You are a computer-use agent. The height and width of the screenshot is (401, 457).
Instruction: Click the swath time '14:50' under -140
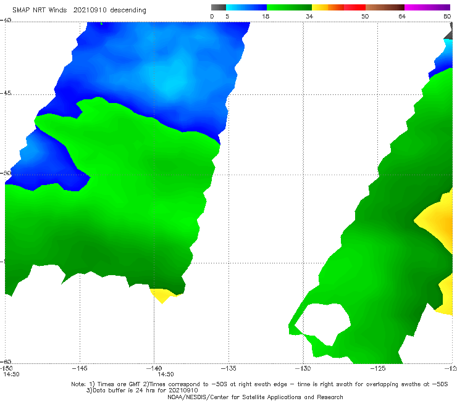166,374
